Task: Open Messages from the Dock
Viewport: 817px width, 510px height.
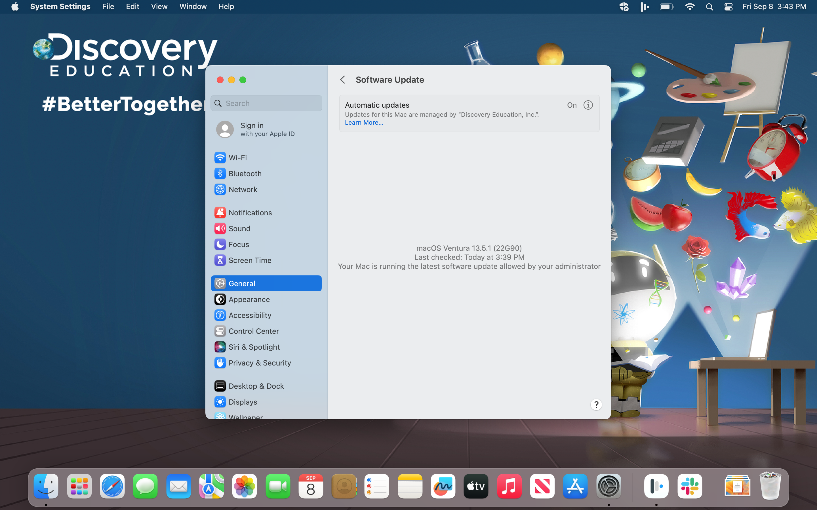Action: [145, 486]
